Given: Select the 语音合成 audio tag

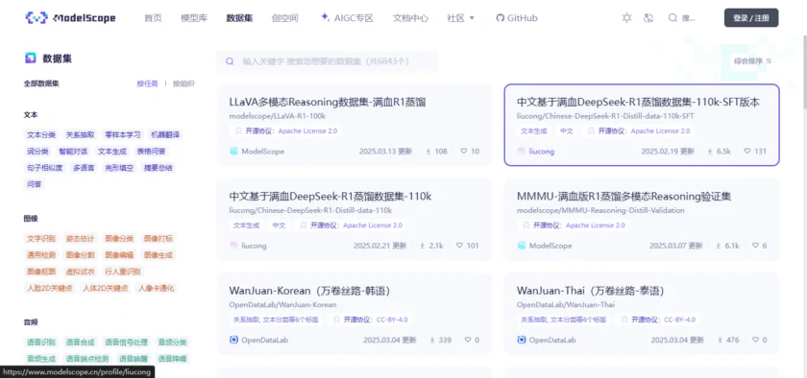Looking at the screenshot, I should pyautogui.click(x=81, y=342).
